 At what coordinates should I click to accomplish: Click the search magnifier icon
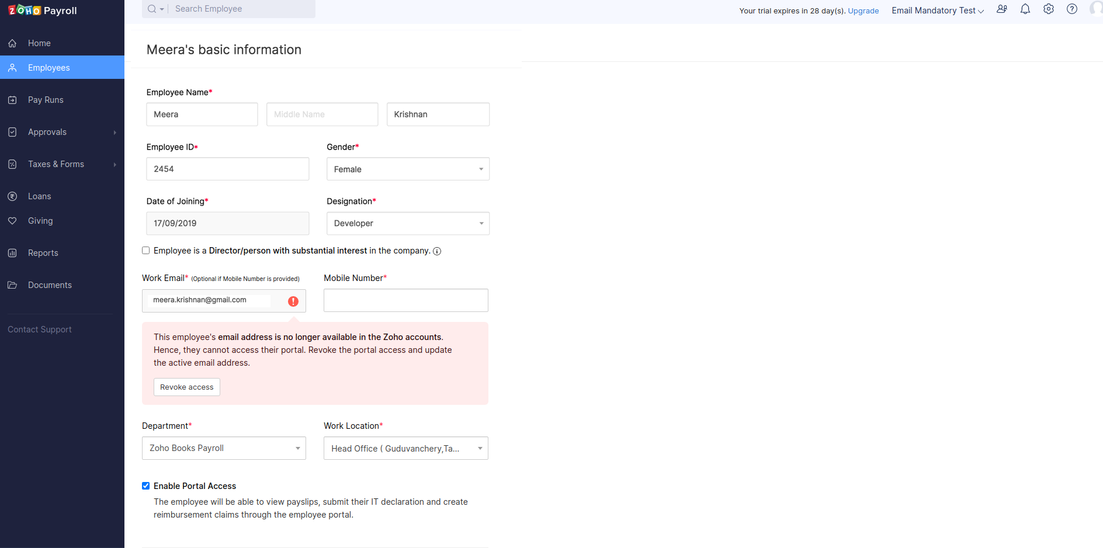(x=152, y=9)
